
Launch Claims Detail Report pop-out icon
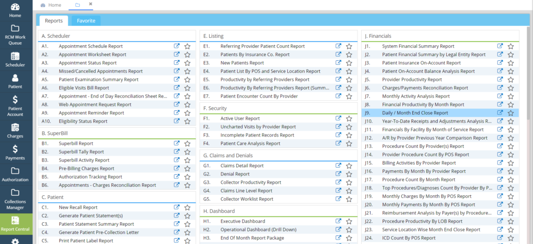click(338, 166)
